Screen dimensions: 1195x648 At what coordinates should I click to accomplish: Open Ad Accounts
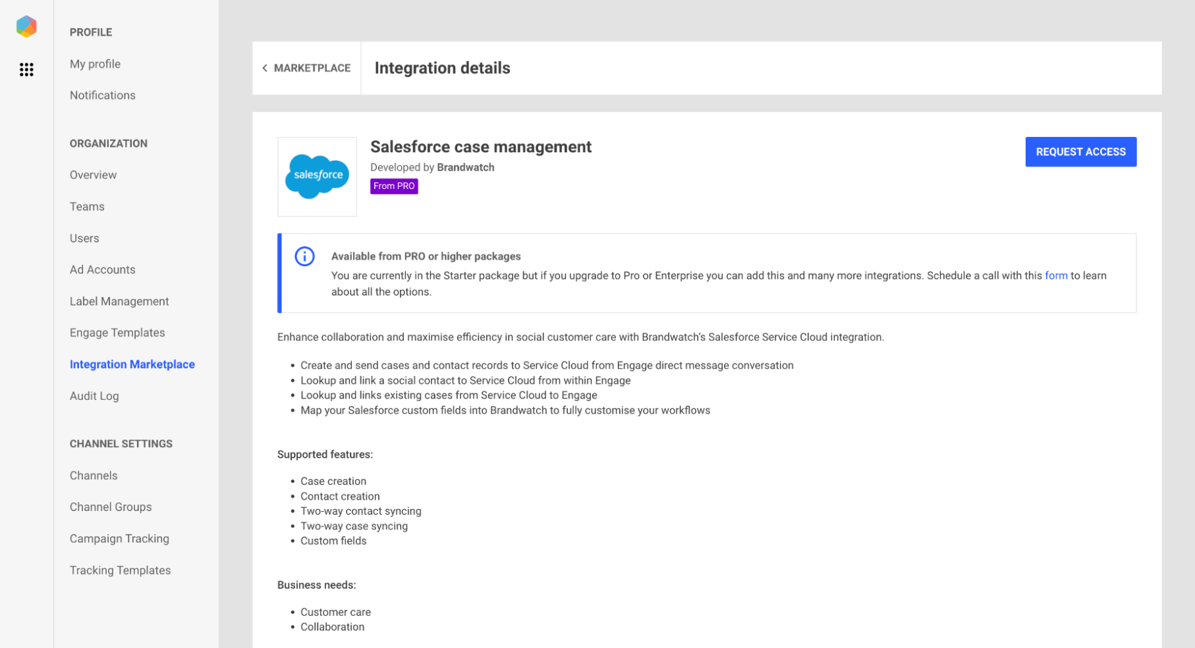click(x=102, y=270)
